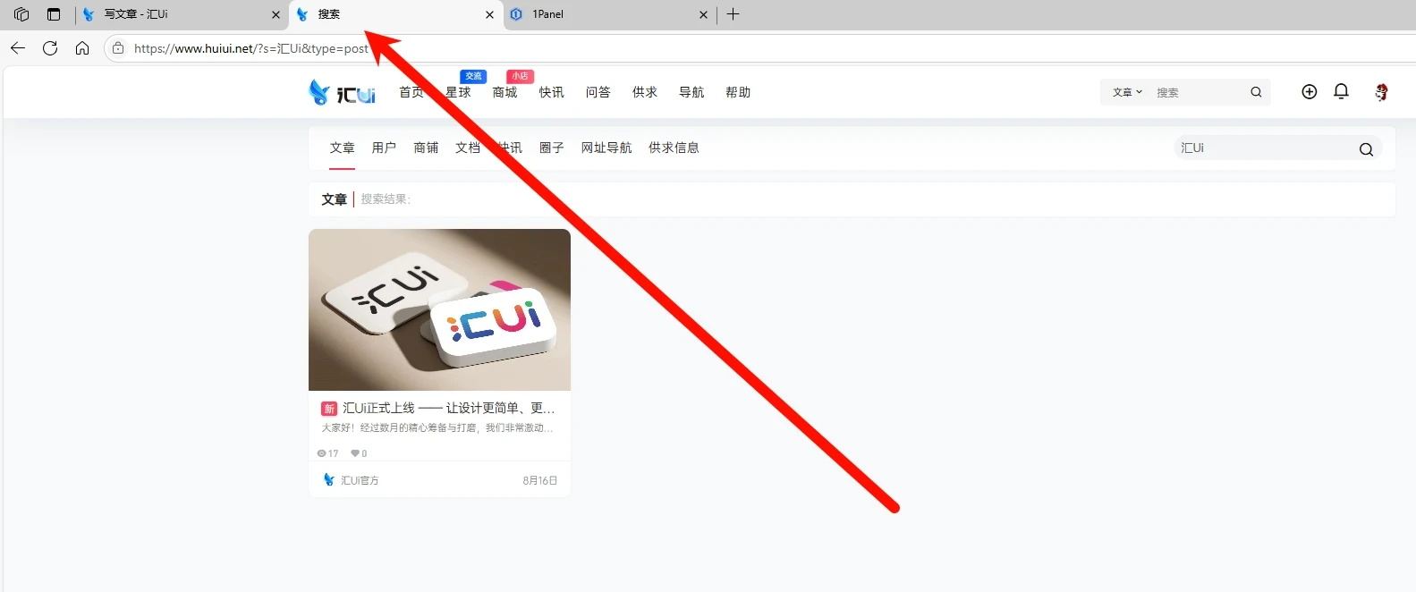This screenshot has width=1416, height=592.
Task: Open the 问答 nav item
Action: 598,92
